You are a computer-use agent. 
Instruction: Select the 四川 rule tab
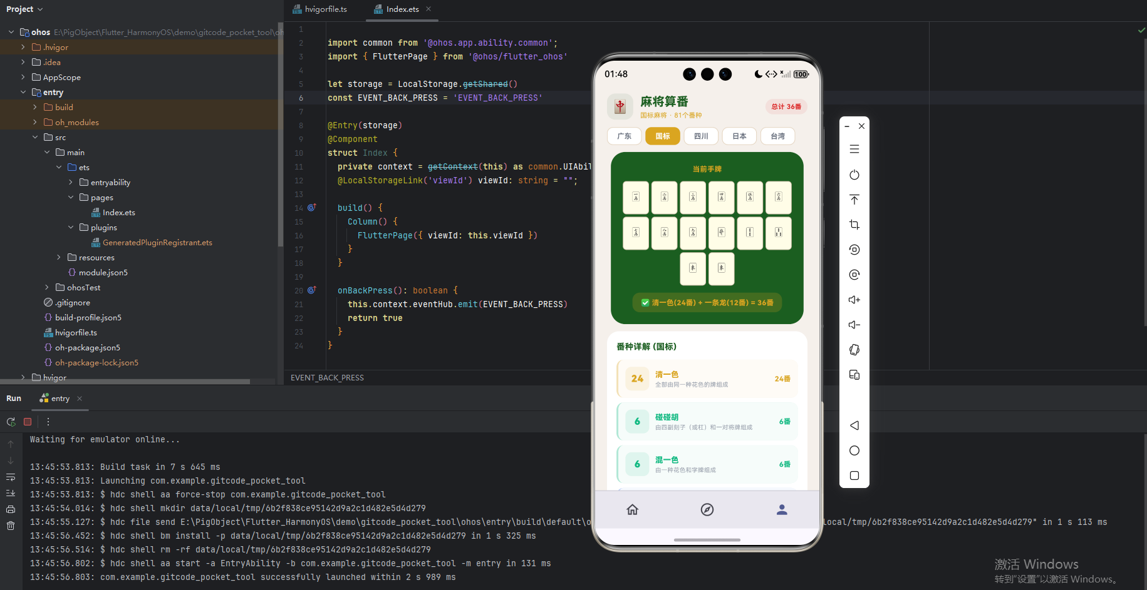click(701, 136)
